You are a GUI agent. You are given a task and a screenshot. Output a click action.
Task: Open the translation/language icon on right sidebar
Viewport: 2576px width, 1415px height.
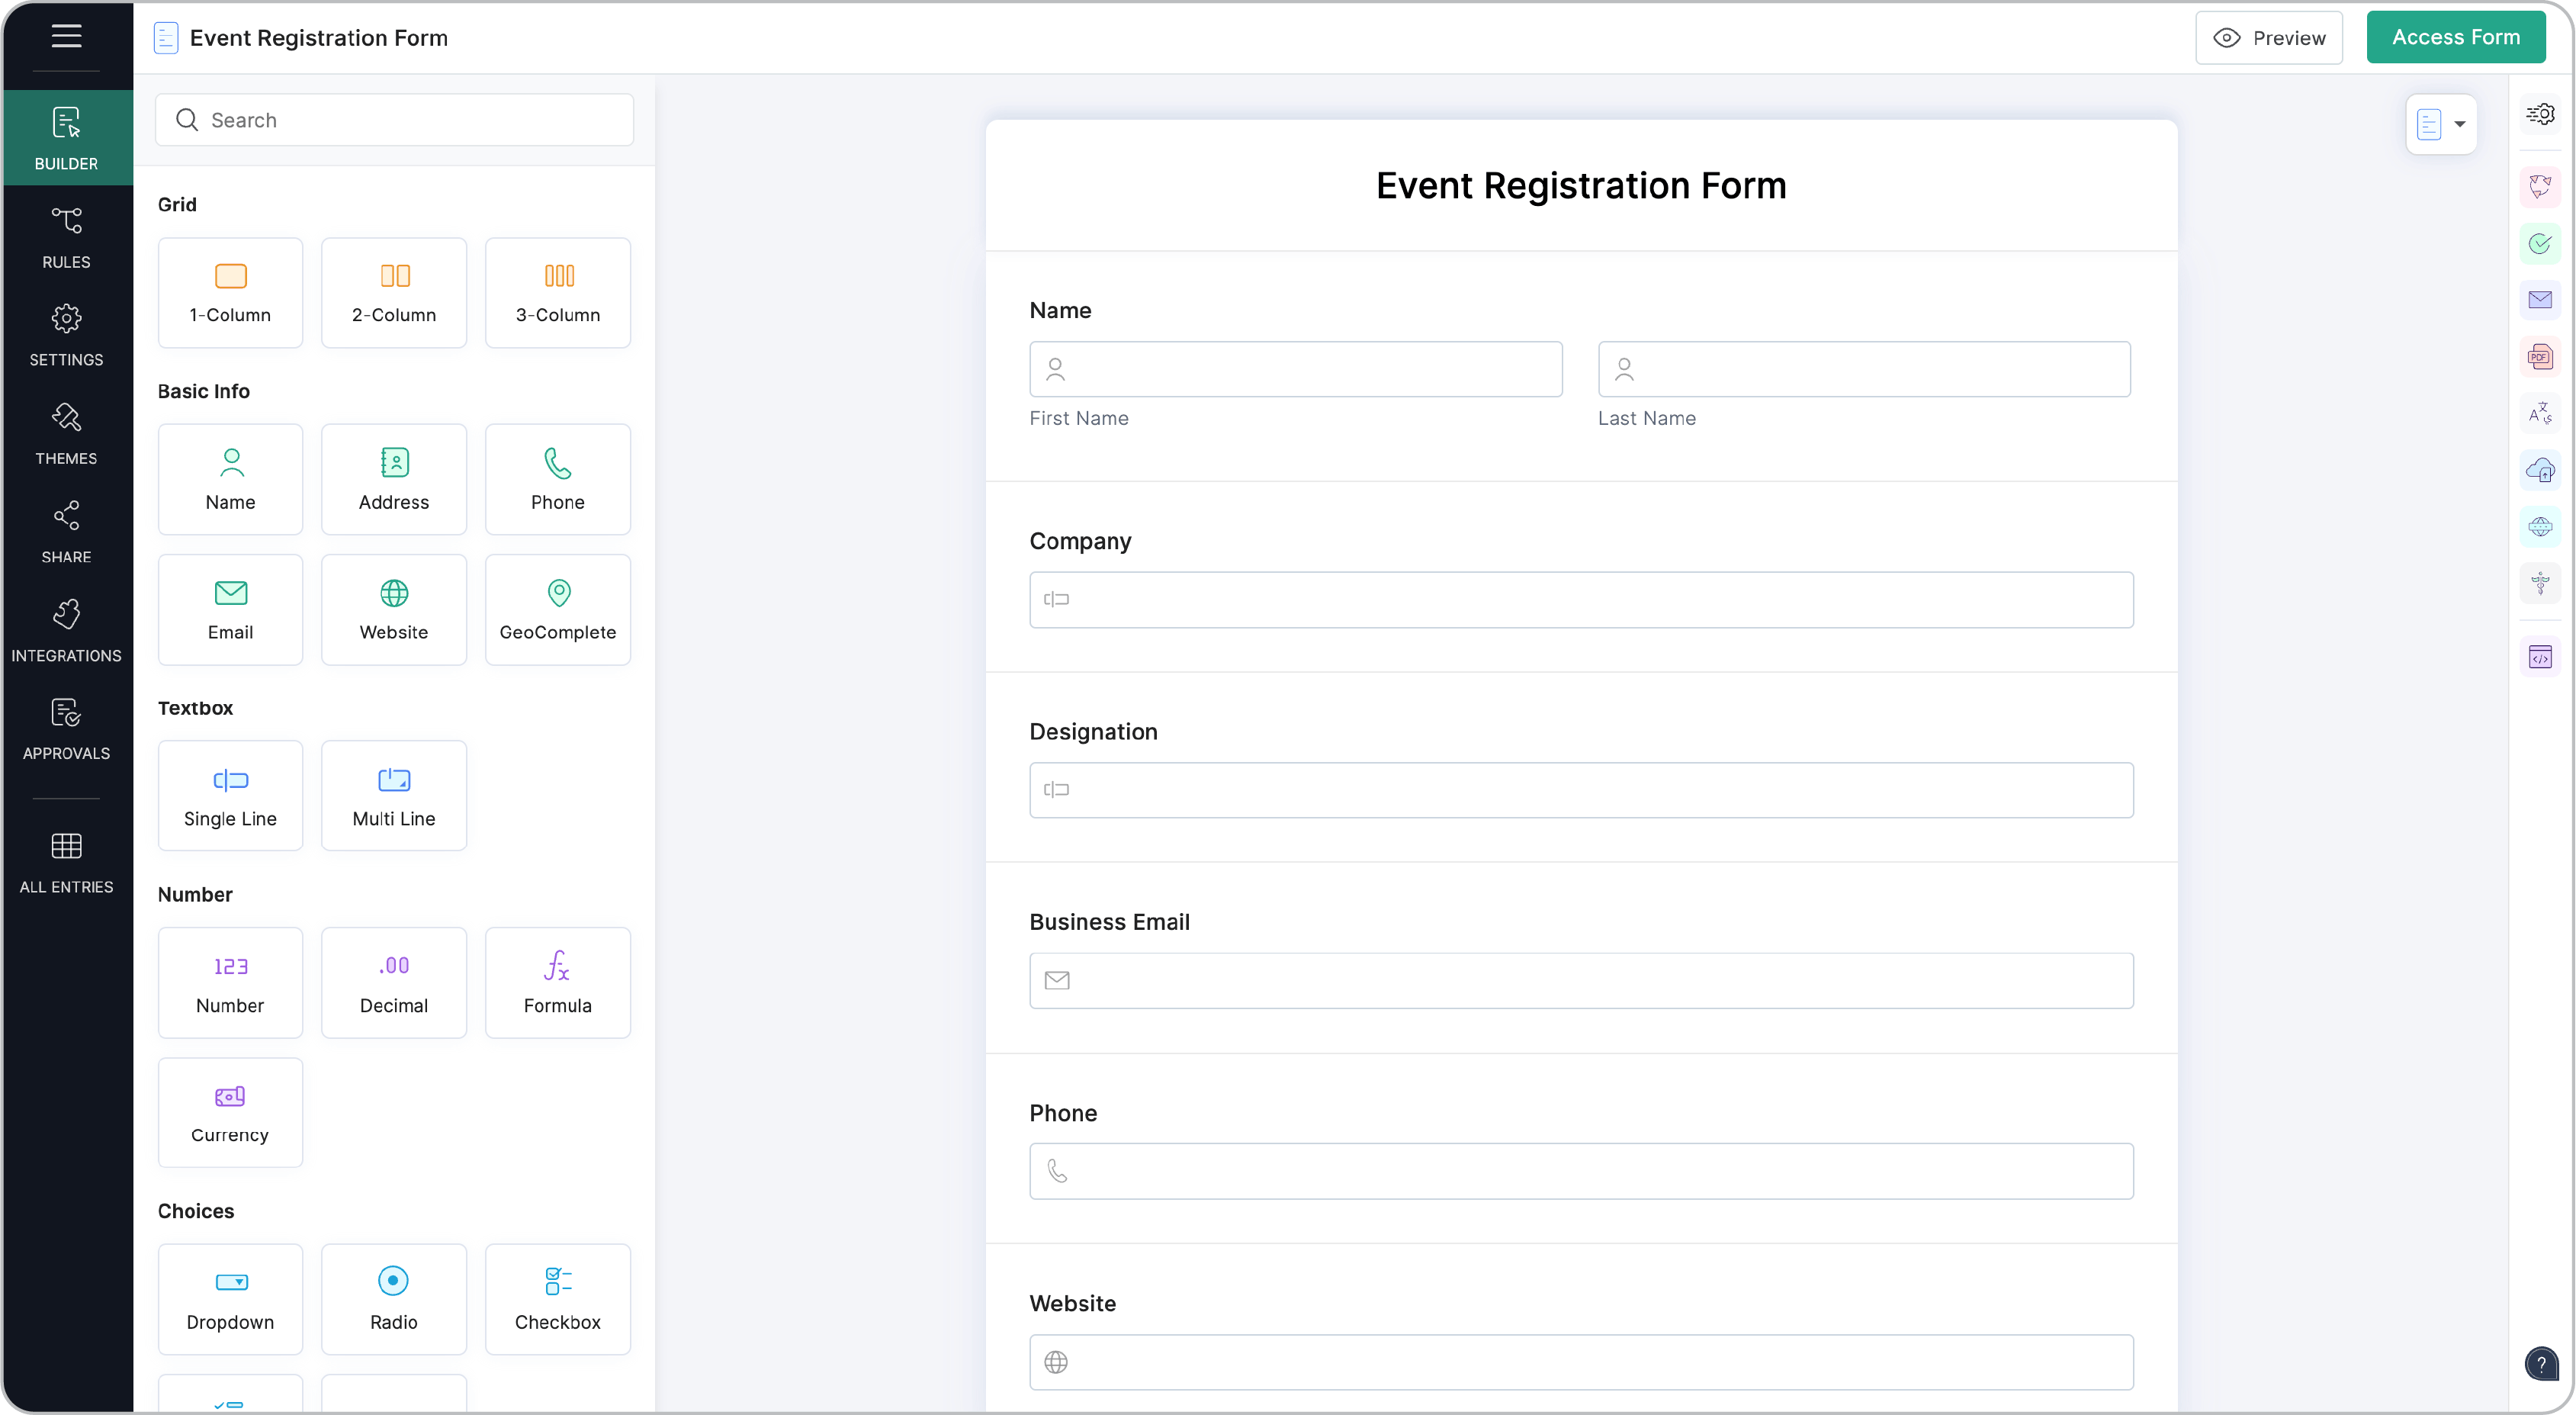point(2541,412)
